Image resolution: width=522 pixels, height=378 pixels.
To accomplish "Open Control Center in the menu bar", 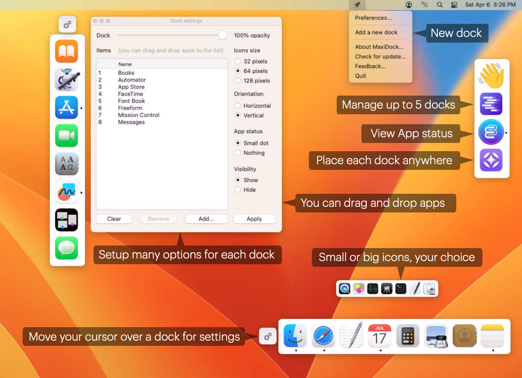I will point(454,5).
